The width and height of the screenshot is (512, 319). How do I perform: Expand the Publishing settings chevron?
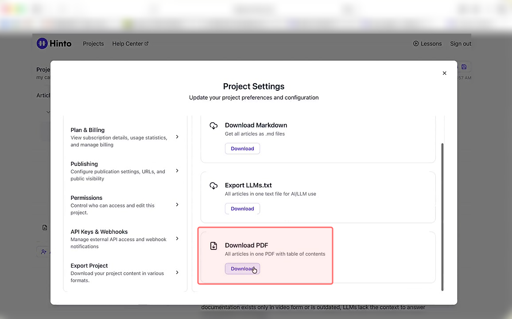(x=177, y=171)
